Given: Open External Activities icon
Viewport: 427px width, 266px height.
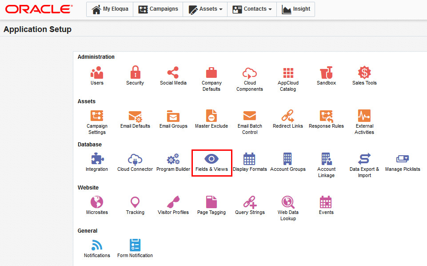Looking at the screenshot, I should 364,116.
